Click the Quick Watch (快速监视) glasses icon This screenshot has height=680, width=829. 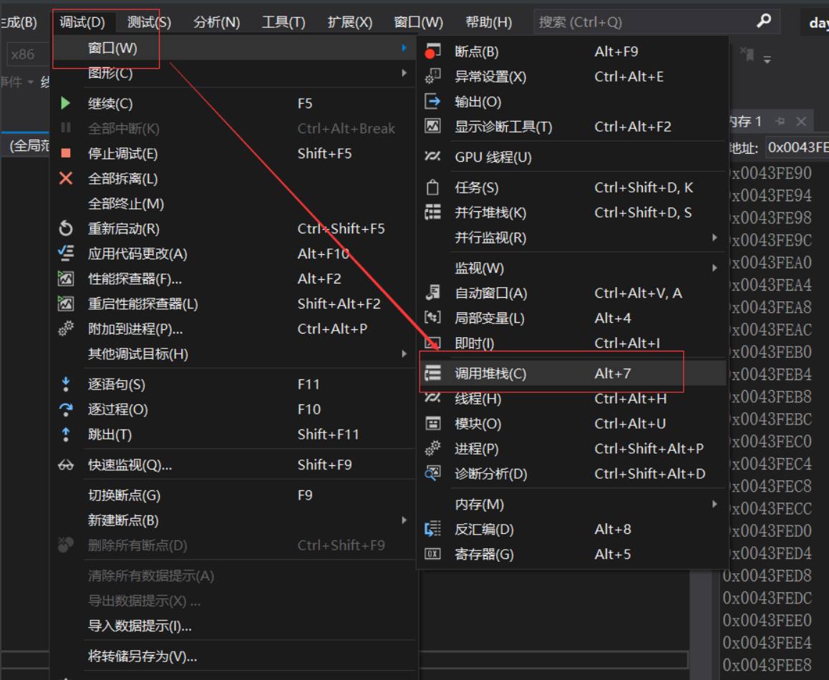[x=65, y=465]
